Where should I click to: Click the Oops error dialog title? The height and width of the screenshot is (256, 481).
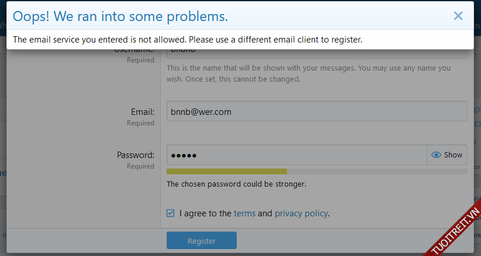click(x=120, y=16)
